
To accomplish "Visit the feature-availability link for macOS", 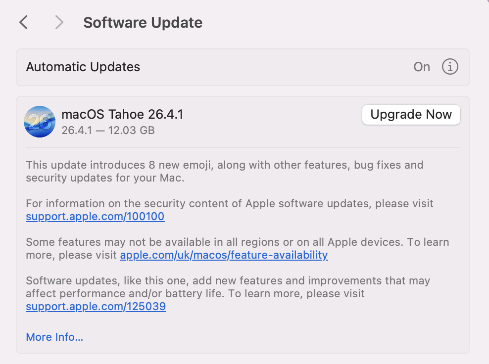I will pos(224,255).
